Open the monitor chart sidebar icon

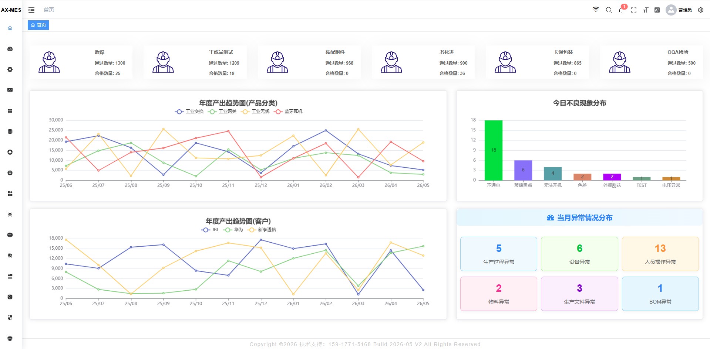point(10,90)
